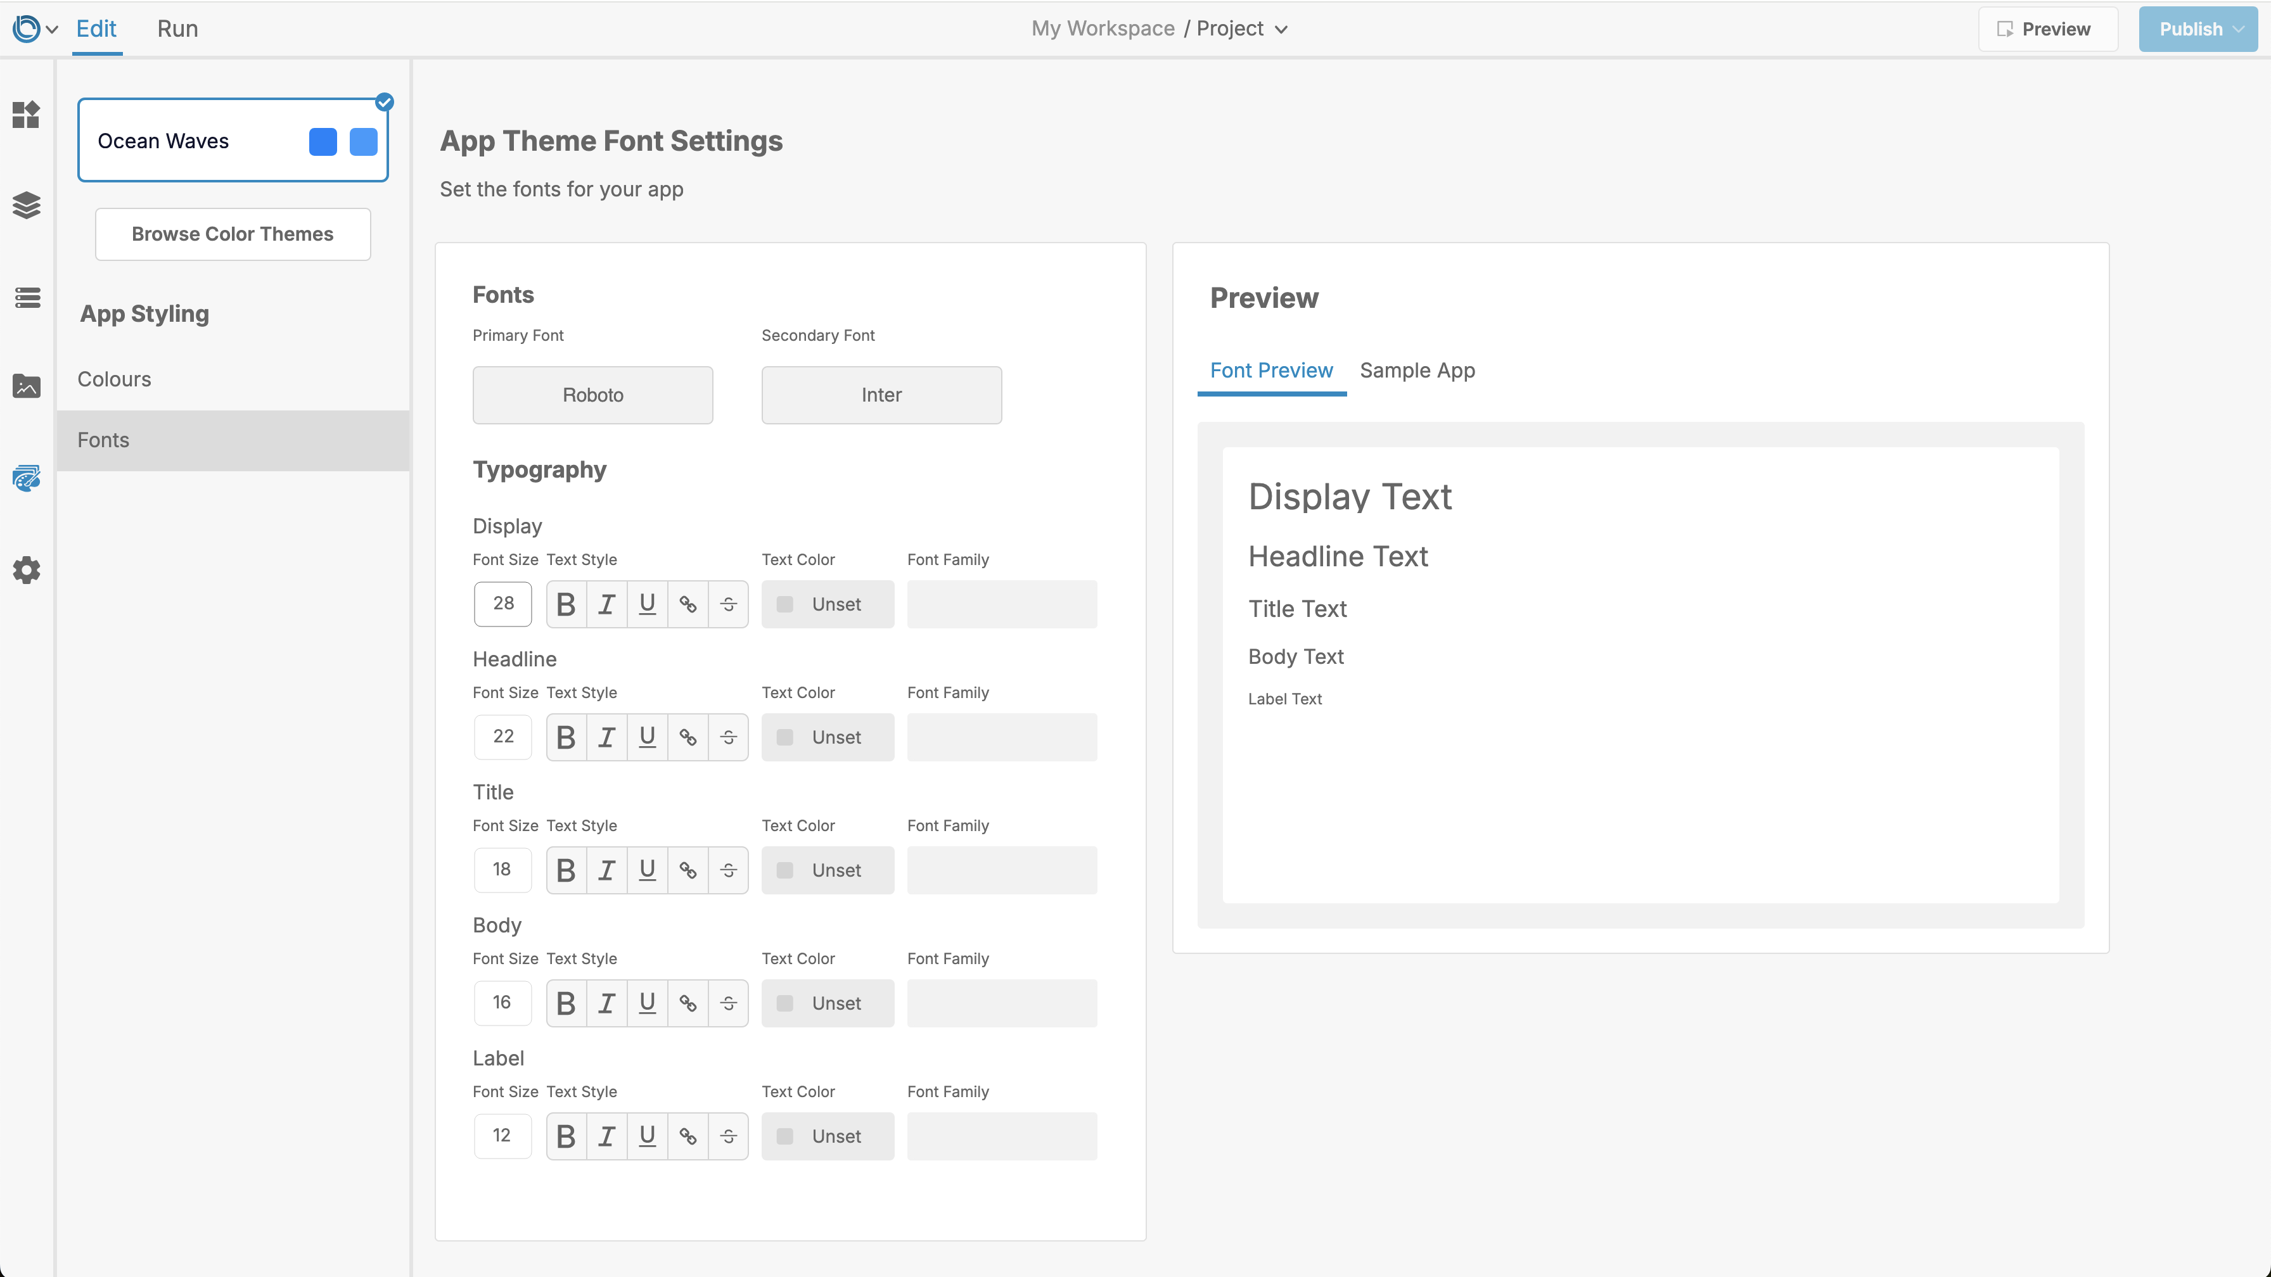Screen dimensions: 2271x1277
Task: Open the Publish dropdown arrow
Action: click(2239, 29)
